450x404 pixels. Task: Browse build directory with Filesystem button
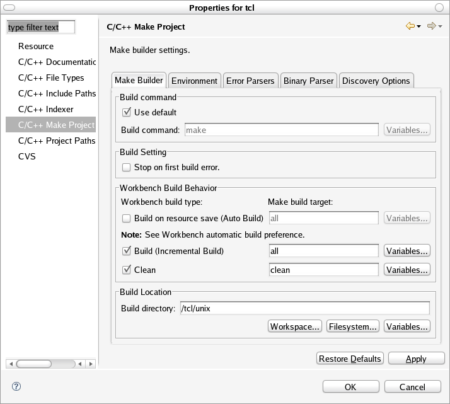pos(353,326)
